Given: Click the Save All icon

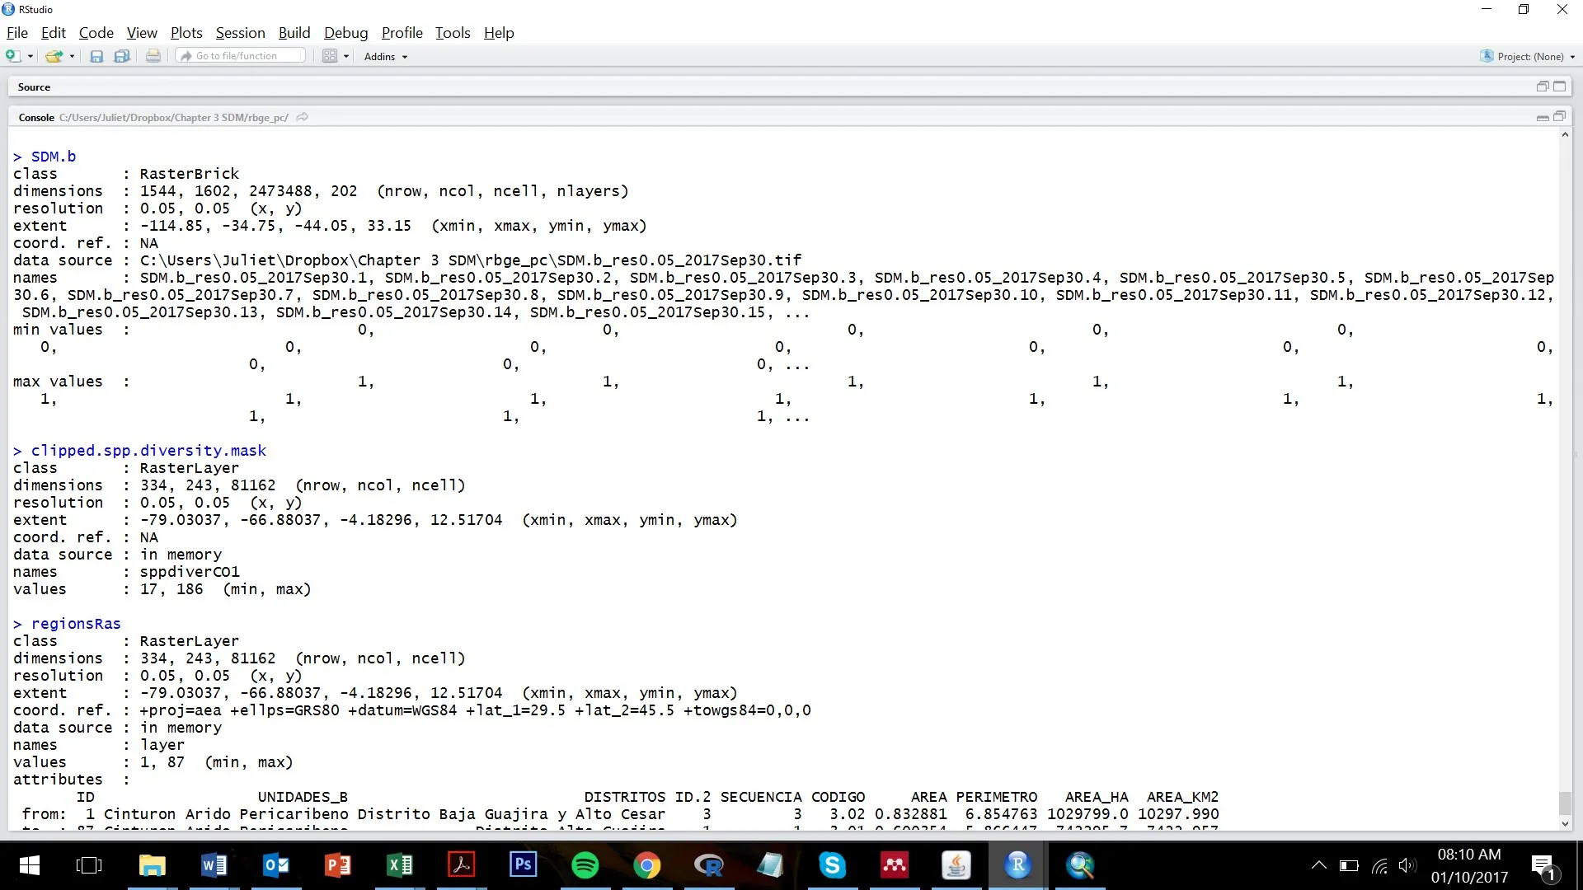Looking at the screenshot, I should (122, 56).
